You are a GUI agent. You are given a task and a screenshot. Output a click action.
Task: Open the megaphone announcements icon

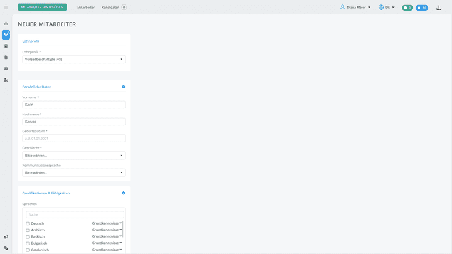pyautogui.click(x=6, y=237)
